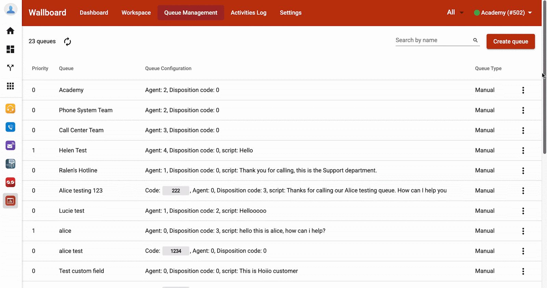Expand the All filter dropdown

[x=455, y=13]
